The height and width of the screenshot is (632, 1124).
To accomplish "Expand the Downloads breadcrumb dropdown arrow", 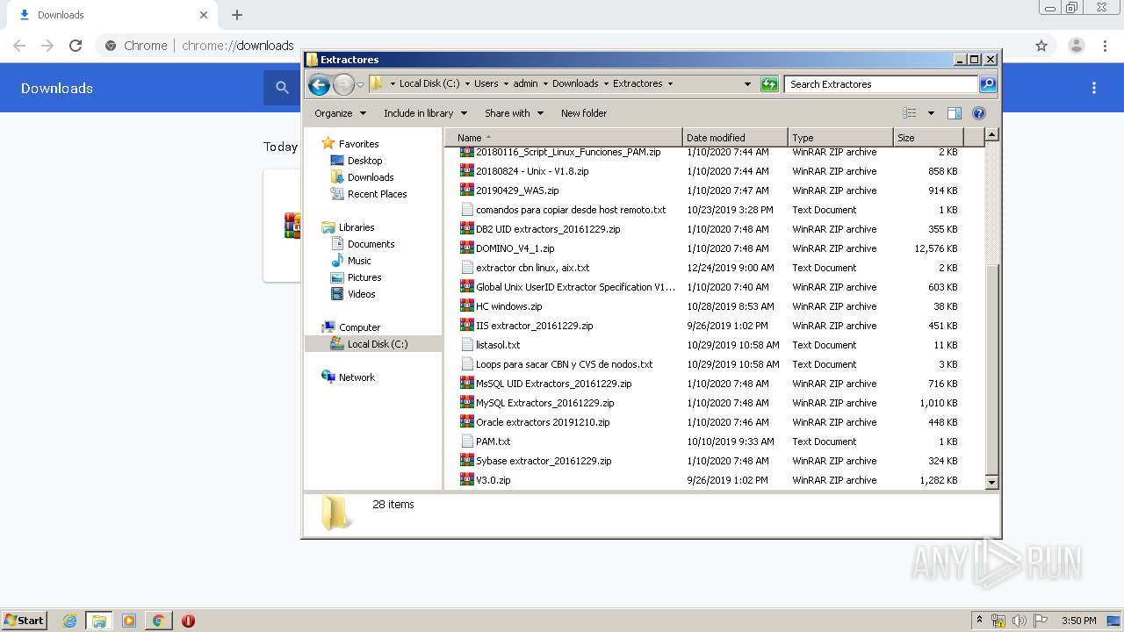I will tap(605, 84).
